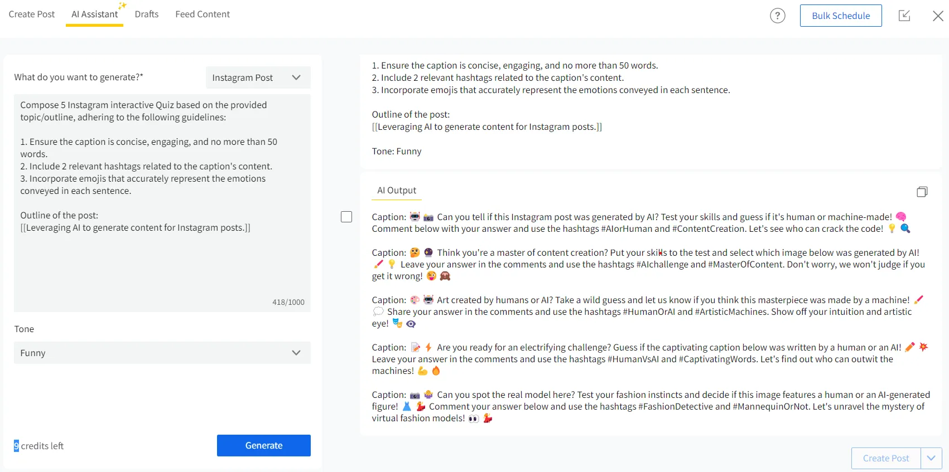Close the composer with the X icon
The image size is (949, 472).
pyautogui.click(x=938, y=16)
